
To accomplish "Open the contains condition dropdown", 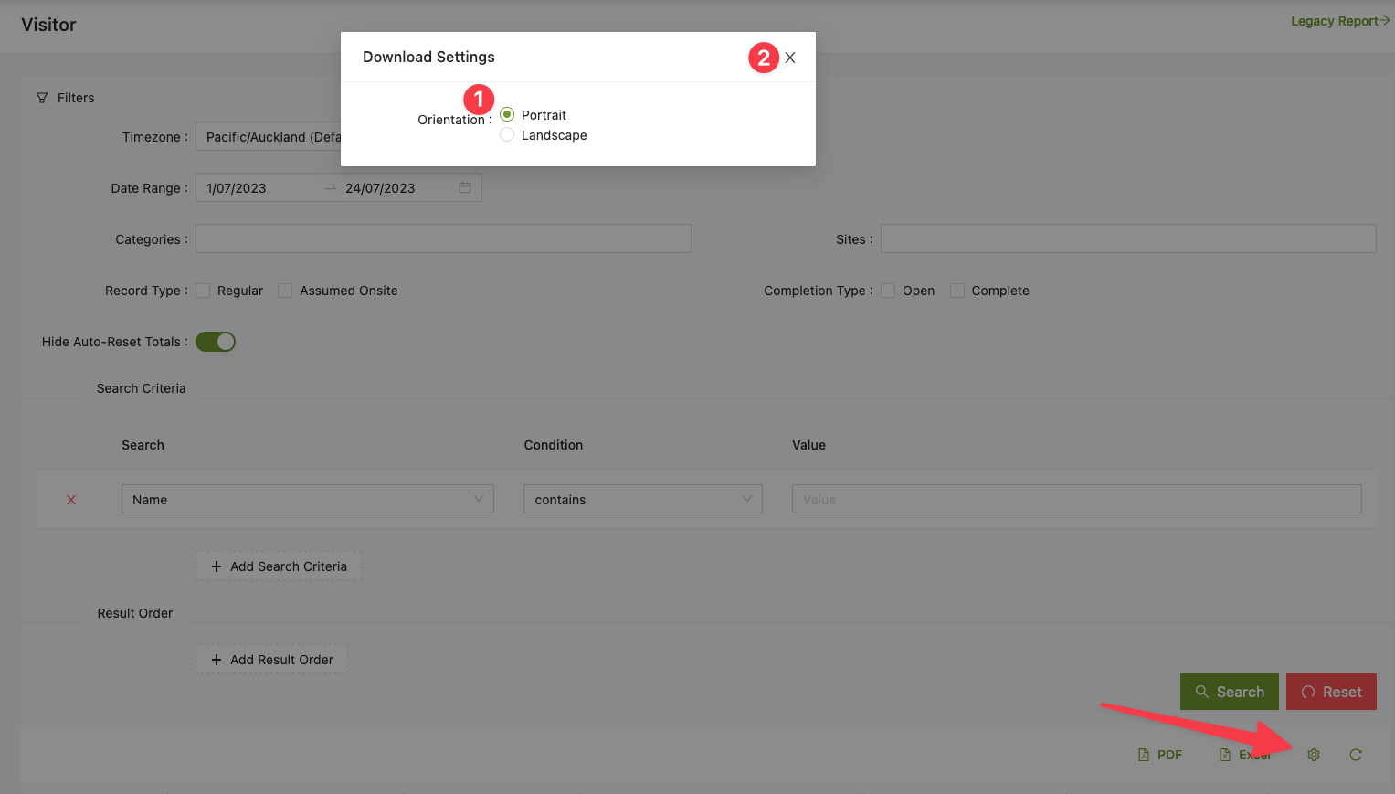I will coord(642,499).
